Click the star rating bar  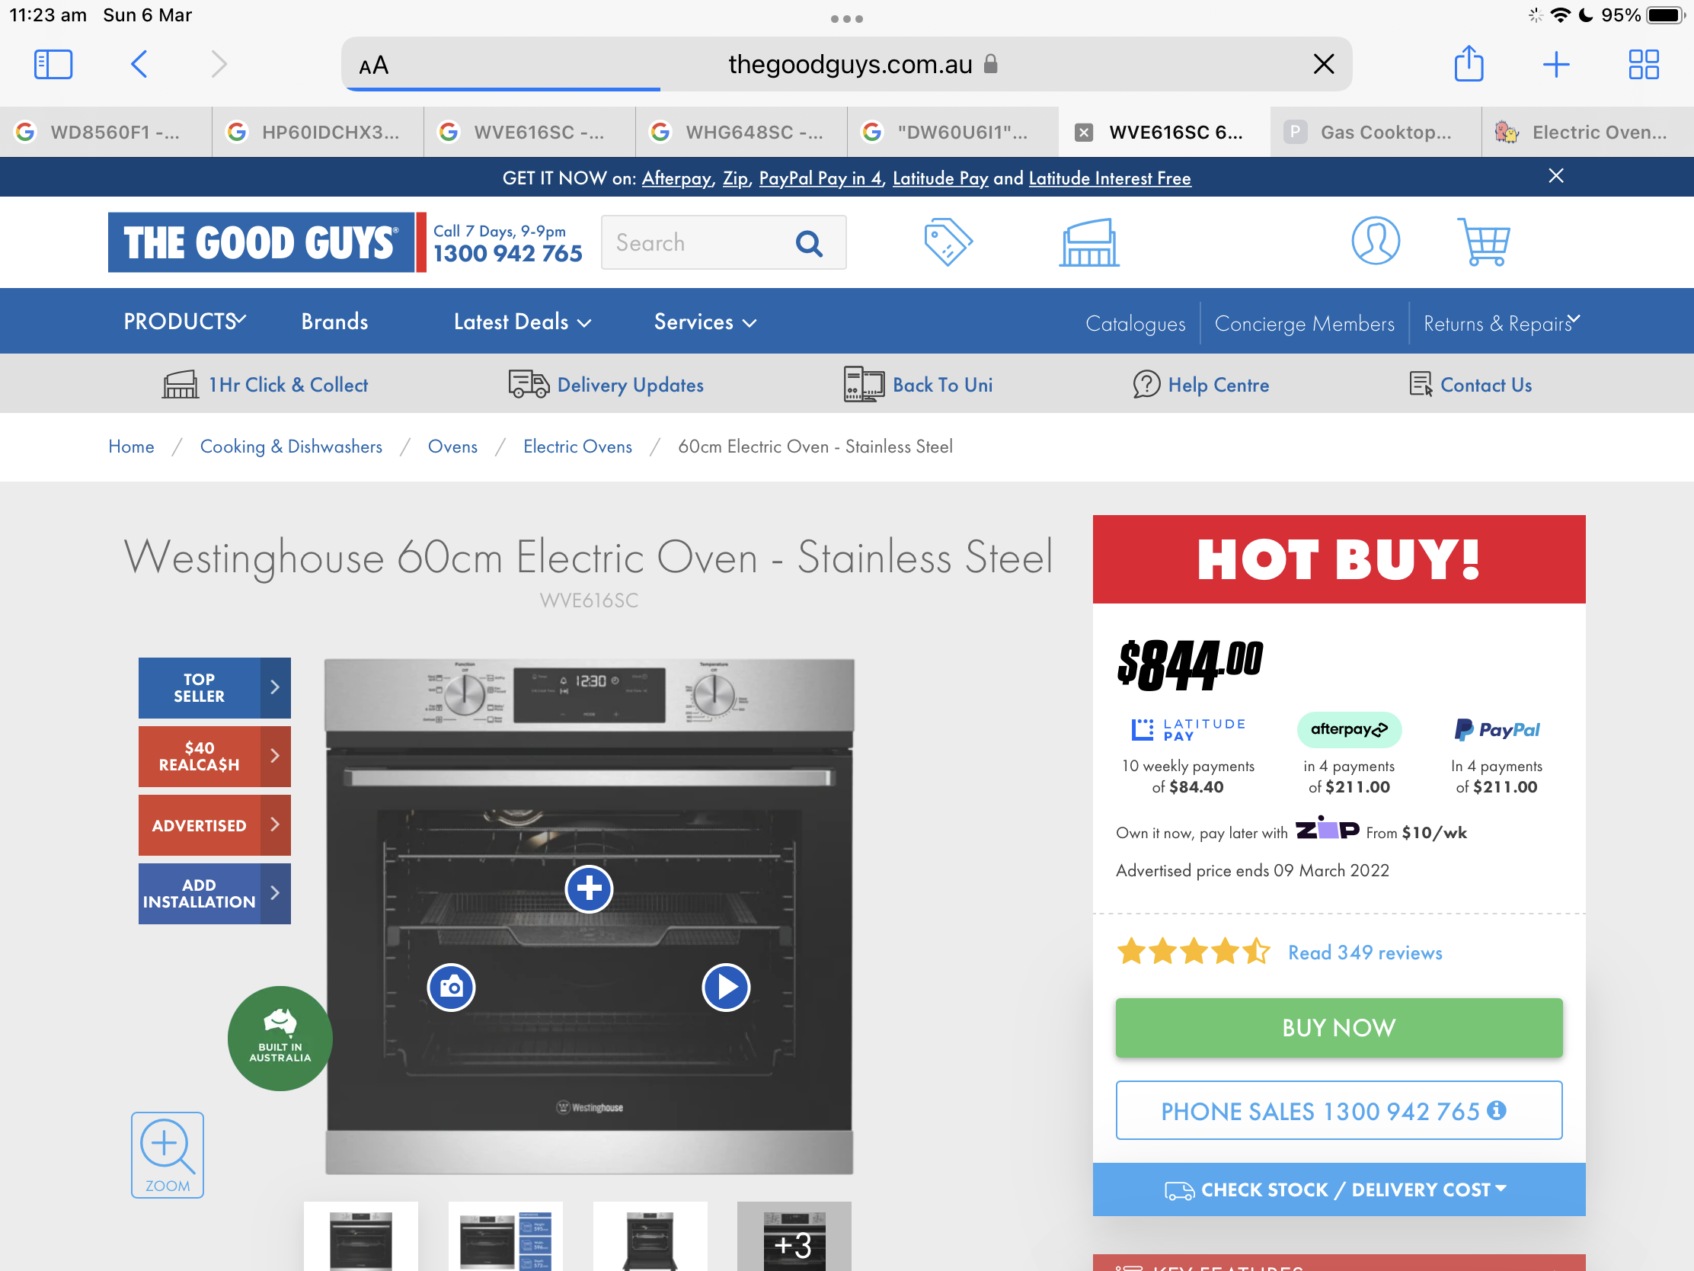[1192, 952]
